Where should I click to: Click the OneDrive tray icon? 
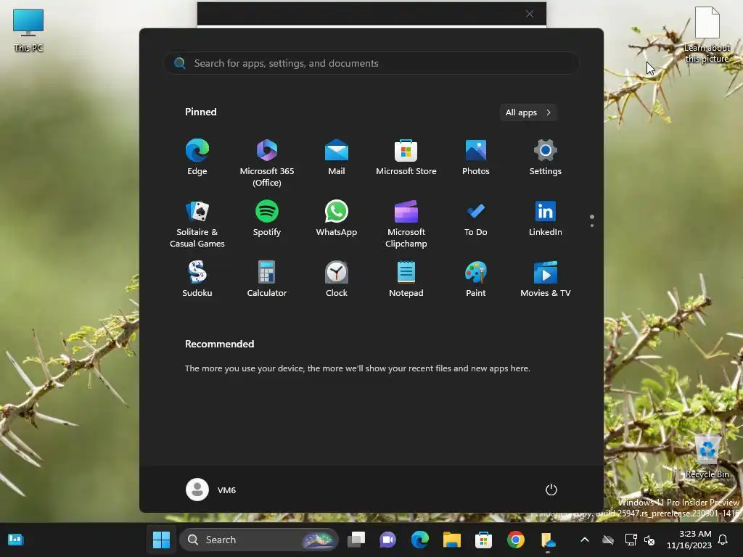(x=608, y=540)
